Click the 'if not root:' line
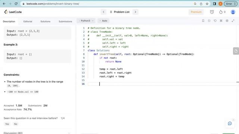Image resolution: width=239 pixels, height=134 pixels. [x=108, y=58]
